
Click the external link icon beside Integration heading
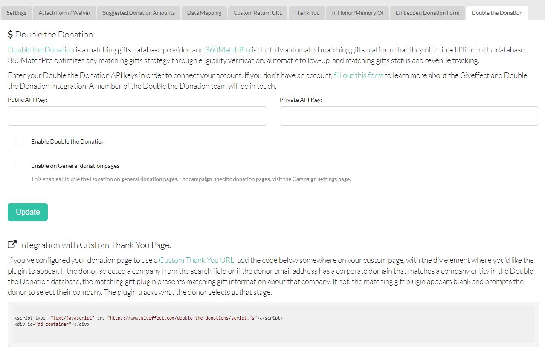point(12,245)
